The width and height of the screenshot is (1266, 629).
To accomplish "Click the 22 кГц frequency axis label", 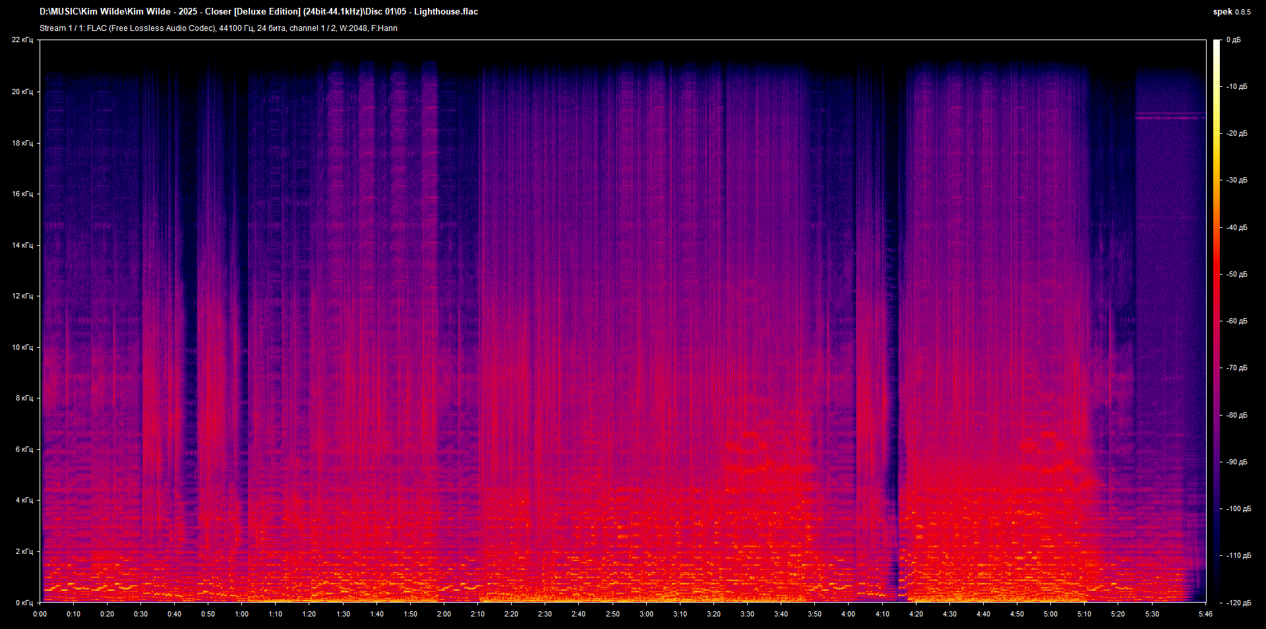I will coord(22,40).
